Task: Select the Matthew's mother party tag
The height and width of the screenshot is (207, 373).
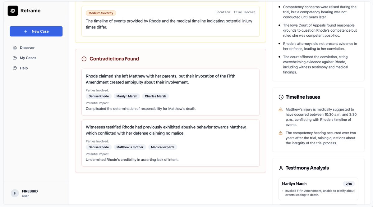Action: tap(130, 147)
